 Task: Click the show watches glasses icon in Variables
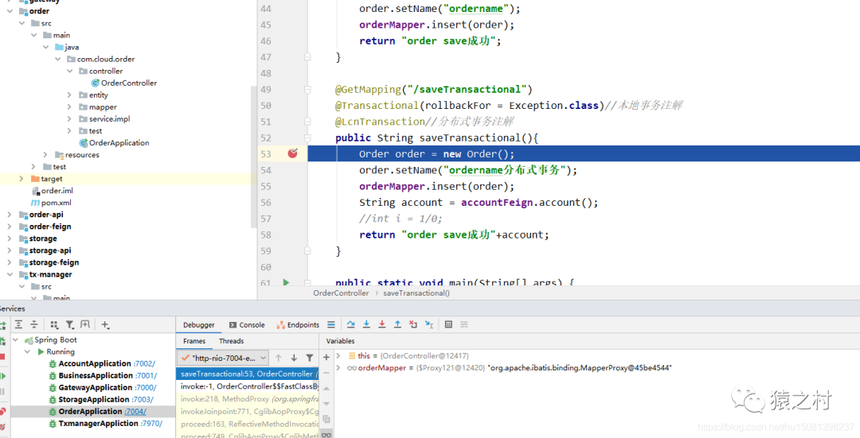326,434
